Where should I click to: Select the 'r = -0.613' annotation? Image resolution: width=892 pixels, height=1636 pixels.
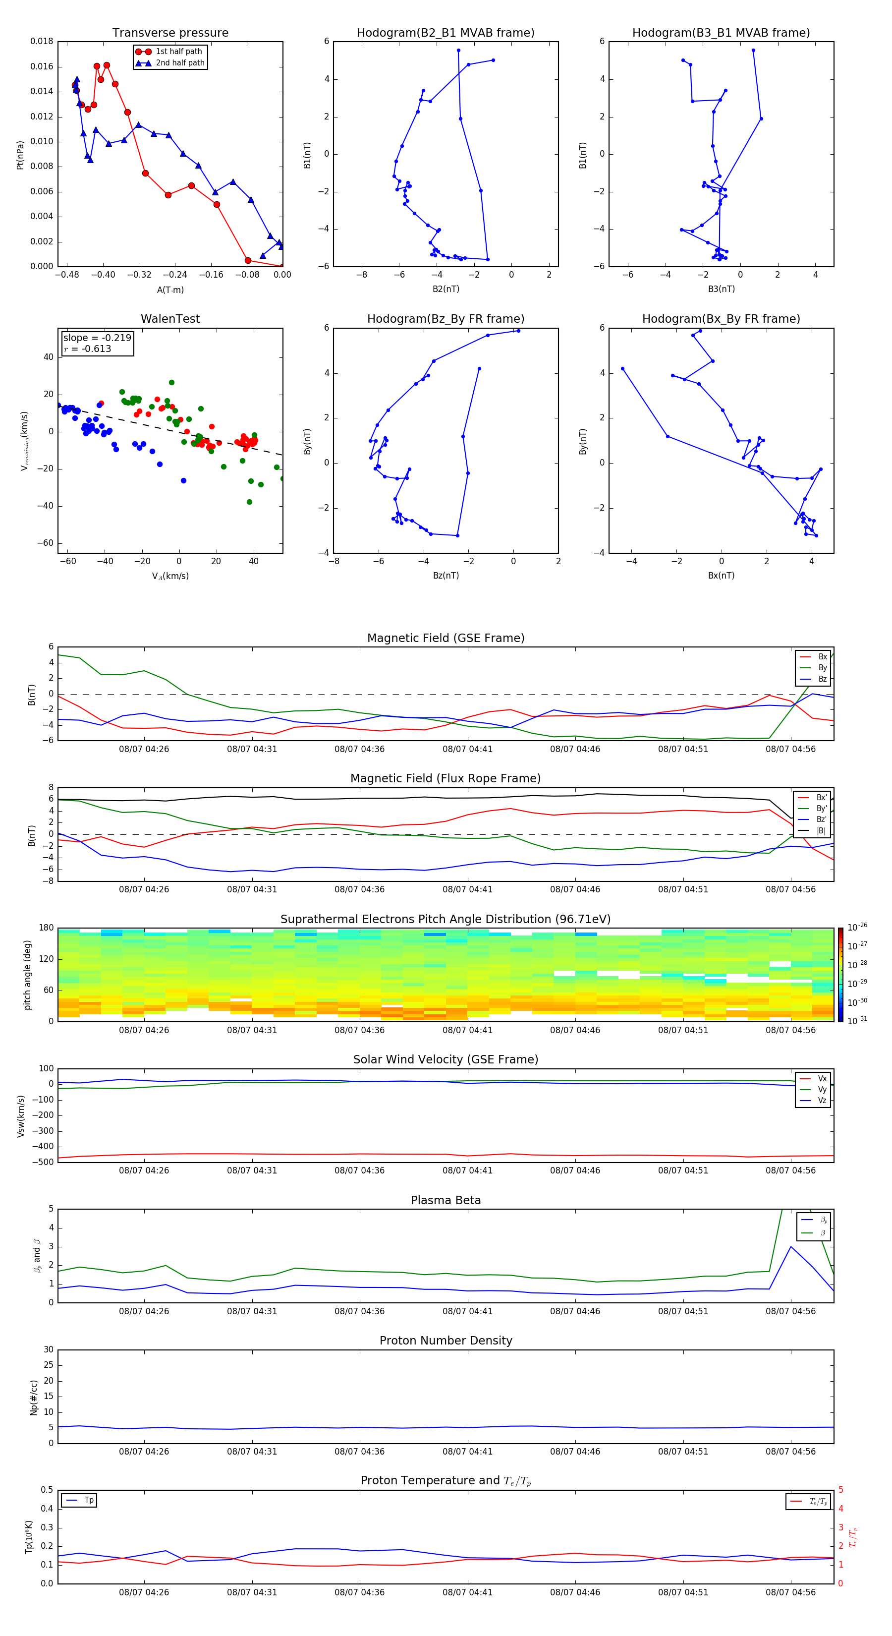(x=88, y=349)
